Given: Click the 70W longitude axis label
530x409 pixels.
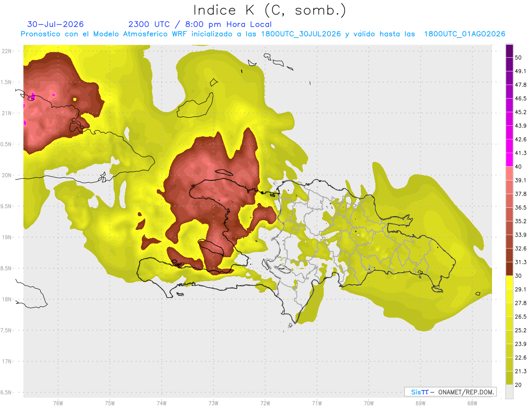Looking at the screenshot, I should (x=369, y=403).
